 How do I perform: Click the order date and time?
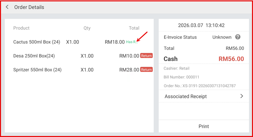[x=201, y=25]
